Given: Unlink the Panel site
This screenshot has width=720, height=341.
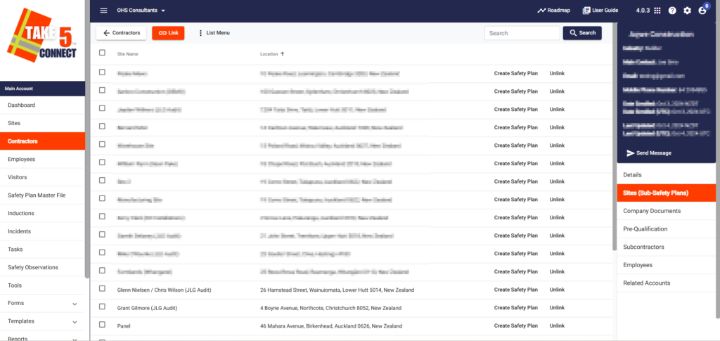Looking at the screenshot, I should [557, 326].
